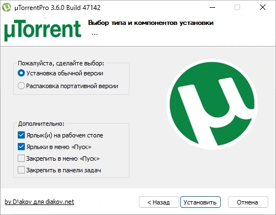
Task: Click 'Дополнительно:' group label
Action: (41, 124)
